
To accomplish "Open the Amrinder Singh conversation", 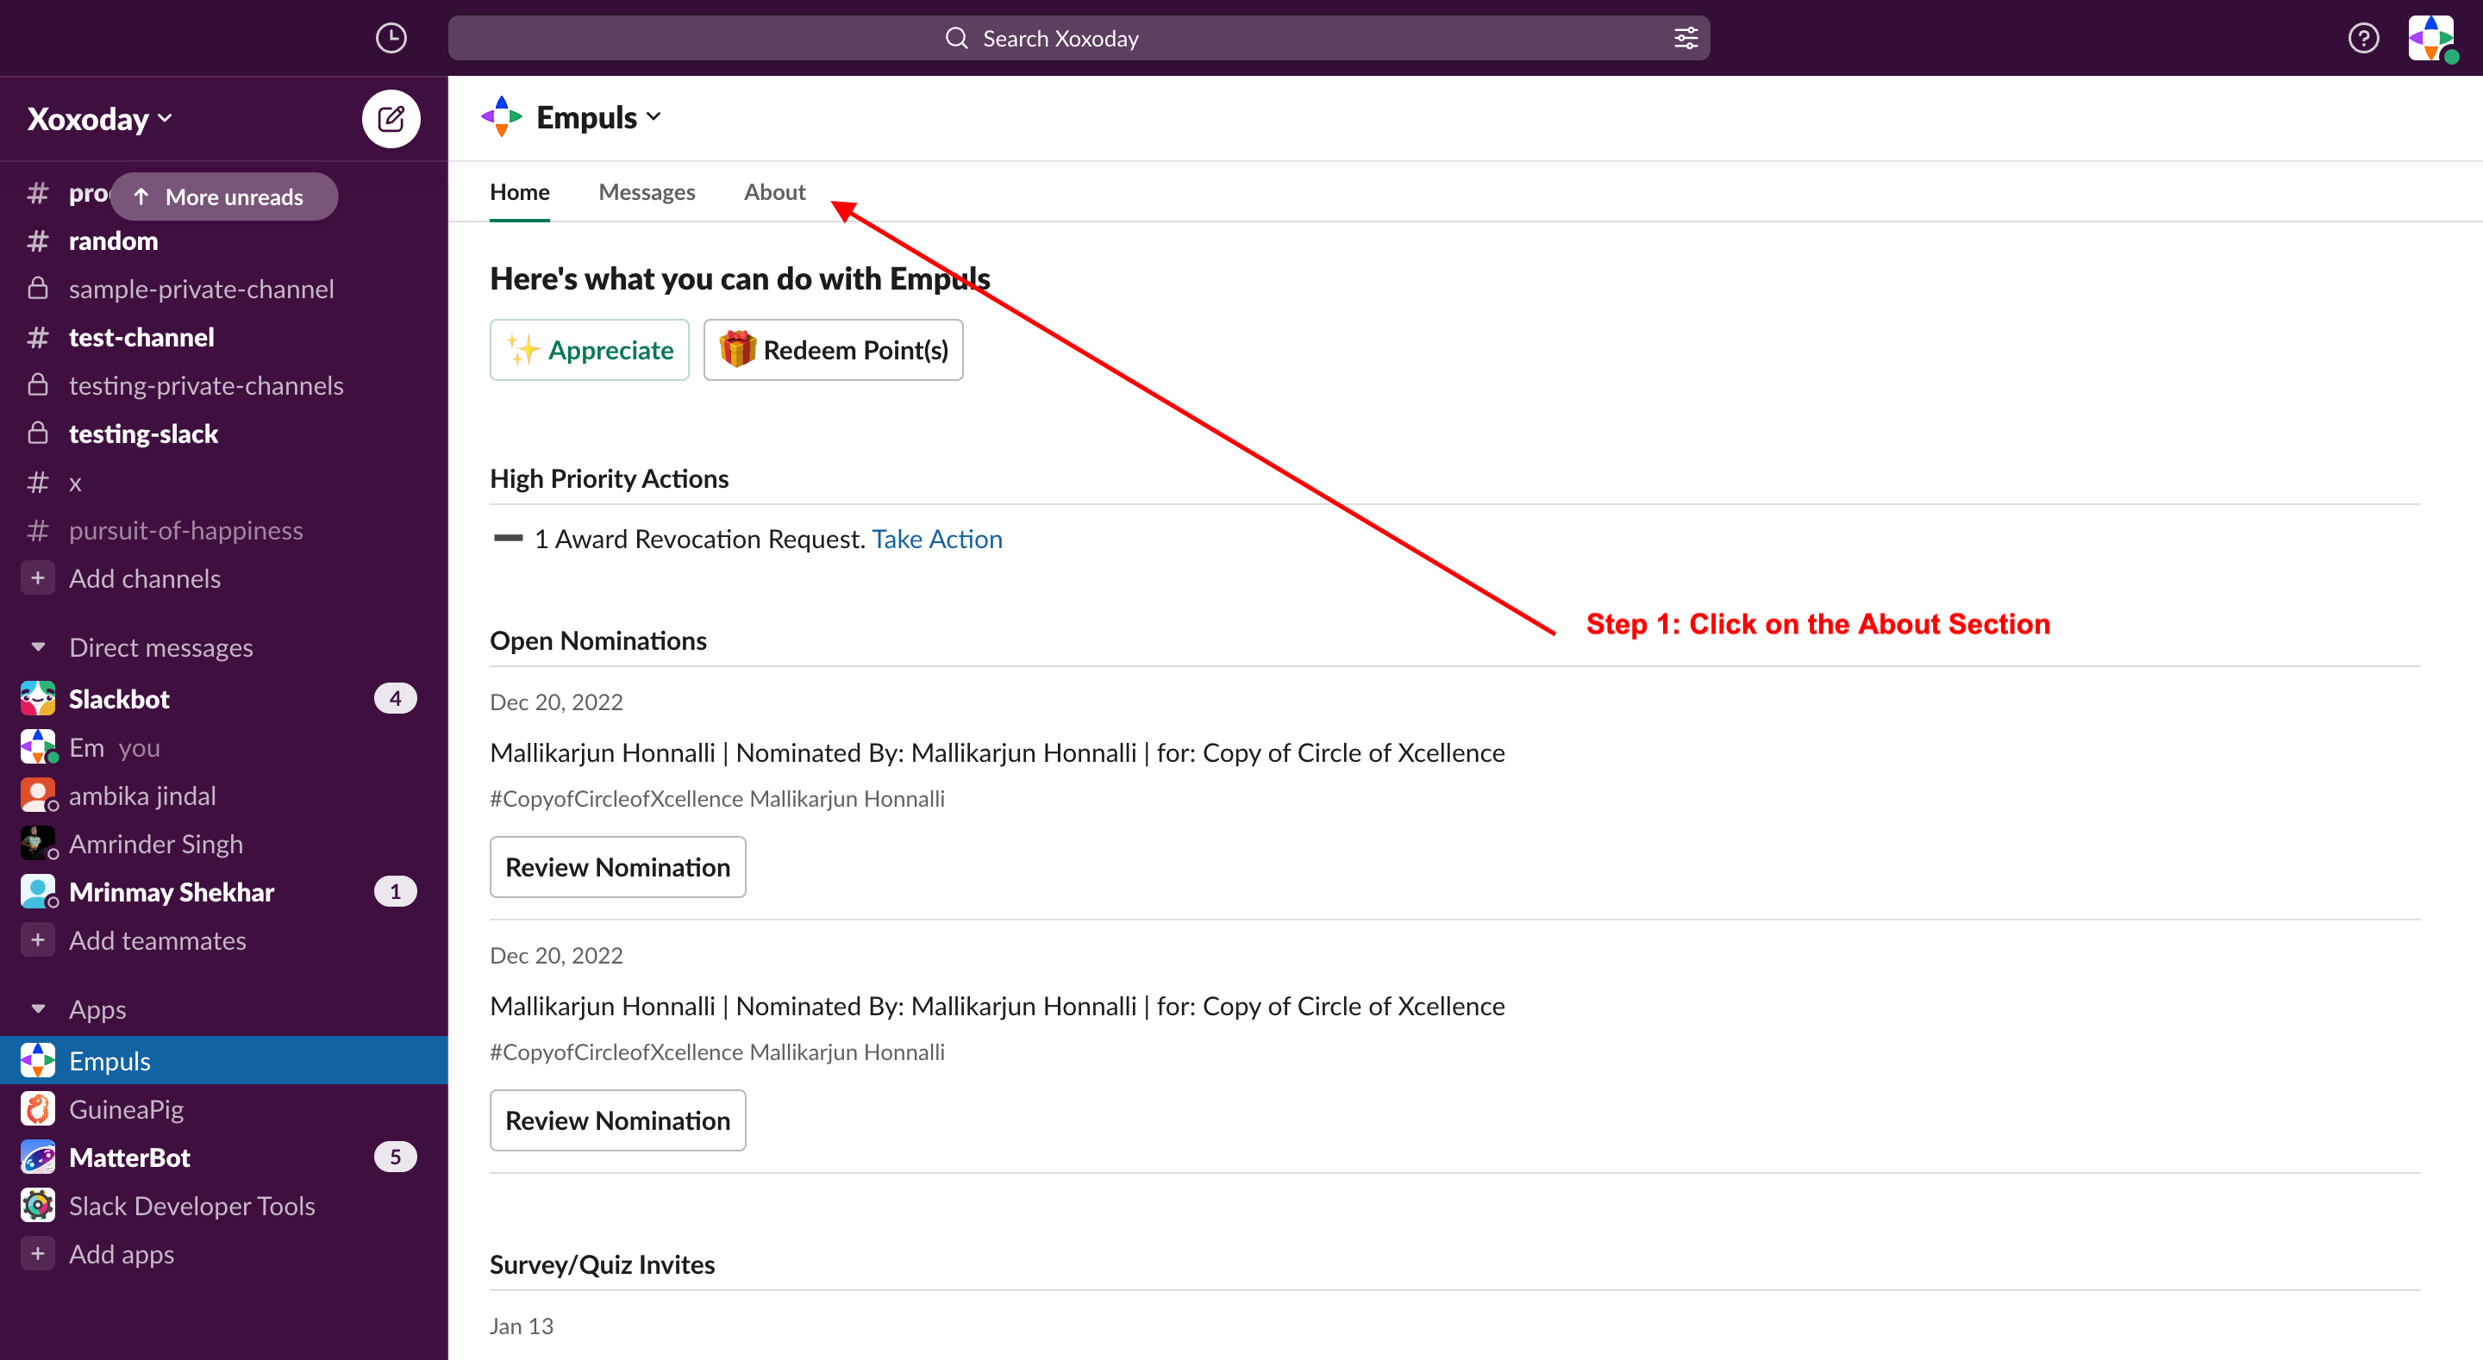I will pyautogui.click(x=223, y=844).
